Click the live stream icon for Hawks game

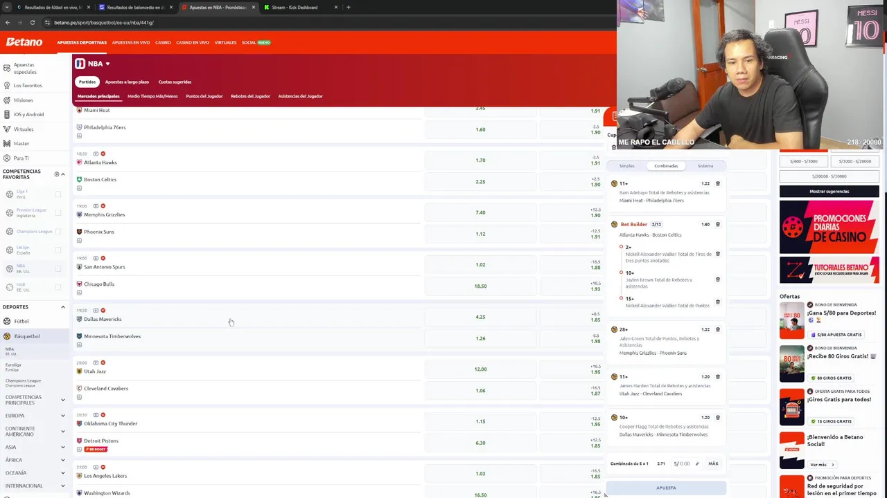click(x=96, y=154)
